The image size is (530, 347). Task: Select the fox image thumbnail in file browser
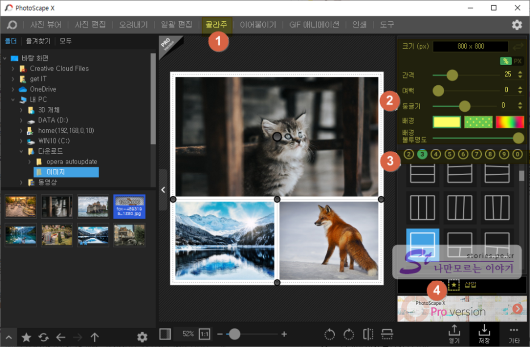tap(129, 206)
